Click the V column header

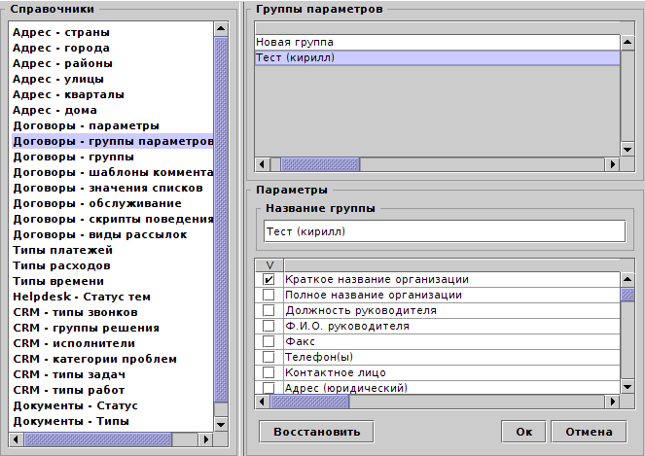click(269, 264)
